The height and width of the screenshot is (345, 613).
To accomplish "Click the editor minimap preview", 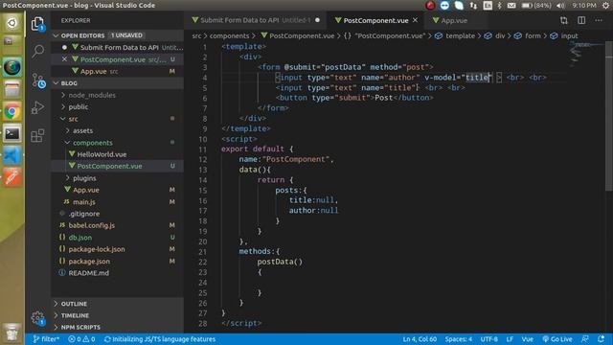I will pyautogui.click(x=585, y=55).
